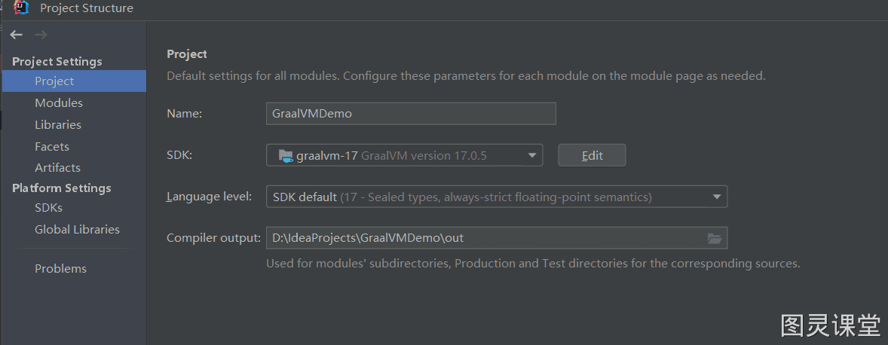Click the Project Settings section heading
888x345 pixels.
57,61
